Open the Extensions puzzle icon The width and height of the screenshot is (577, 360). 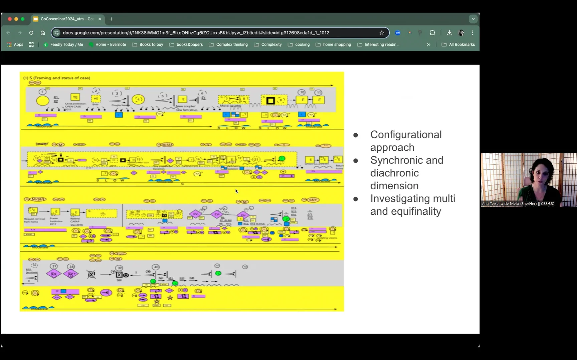click(x=432, y=33)
